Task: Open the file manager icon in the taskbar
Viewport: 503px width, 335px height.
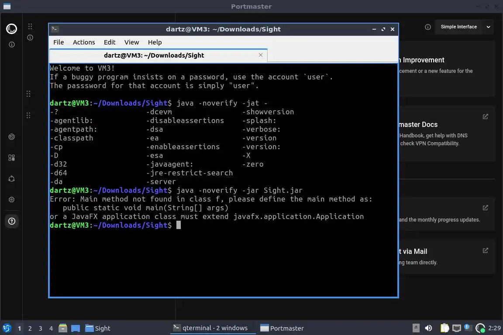Action: [63, 328]
